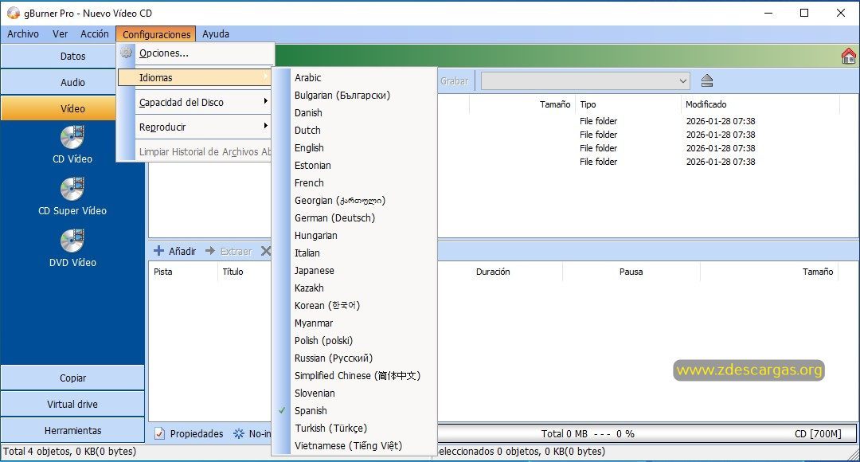Select the checked Spanish language
The width and height of the screenshot is (860, 462).
(x=354, y=410)
